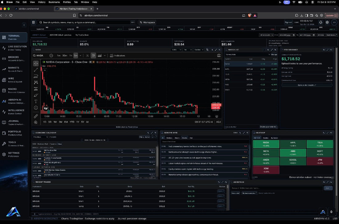This screenshot has width=339, height=224.
Task: Open the interval dropdown arrow after 5m
Action: click(x=80, y=56)
